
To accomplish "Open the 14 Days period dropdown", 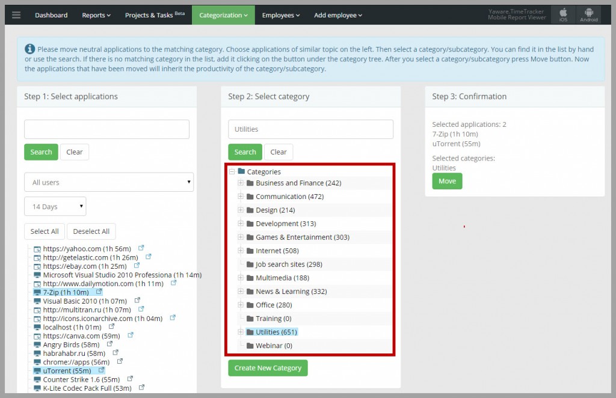I will [55, 206].
